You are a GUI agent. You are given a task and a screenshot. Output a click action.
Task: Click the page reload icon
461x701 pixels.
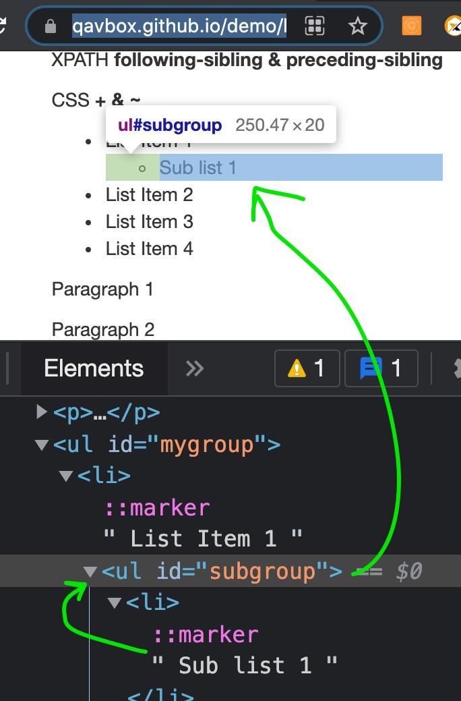(3, 26)
